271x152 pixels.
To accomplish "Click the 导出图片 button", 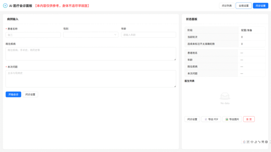I will (232, 119).
